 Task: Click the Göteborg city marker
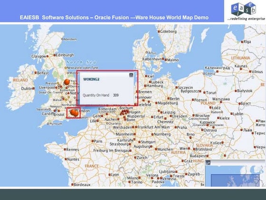click(x=159, y=31)
